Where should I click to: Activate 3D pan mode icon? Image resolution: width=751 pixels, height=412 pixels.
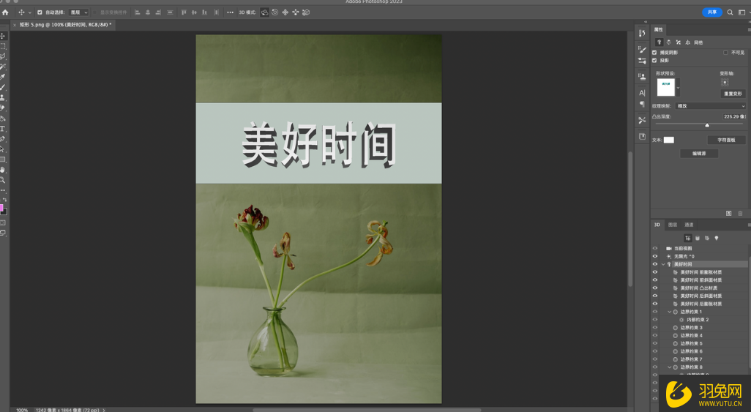285,12
